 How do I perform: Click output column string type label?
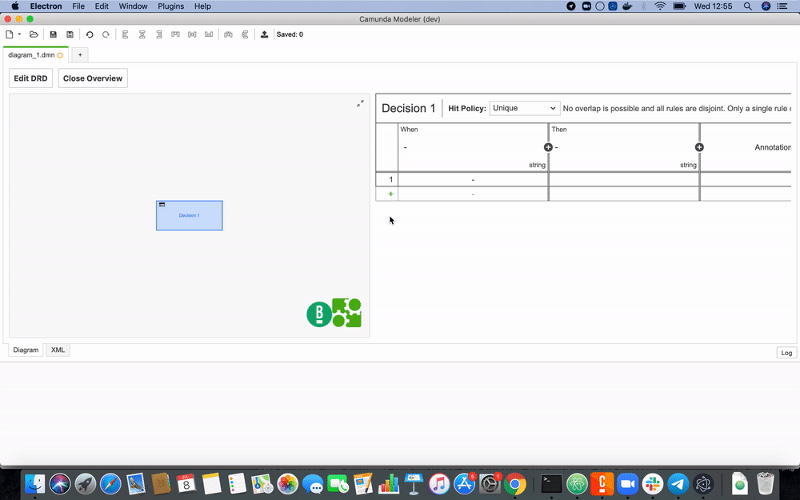[x=688, y=165]
